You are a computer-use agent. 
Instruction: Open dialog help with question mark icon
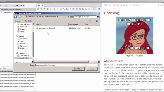click(x=97, y=21)
